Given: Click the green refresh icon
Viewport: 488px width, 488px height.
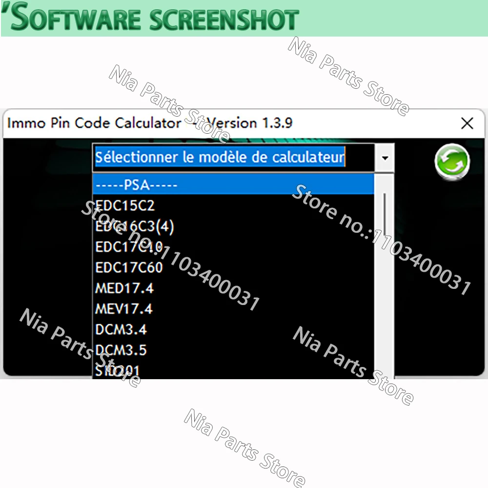Looking at the screenshot, I should [x=452, y=162].
